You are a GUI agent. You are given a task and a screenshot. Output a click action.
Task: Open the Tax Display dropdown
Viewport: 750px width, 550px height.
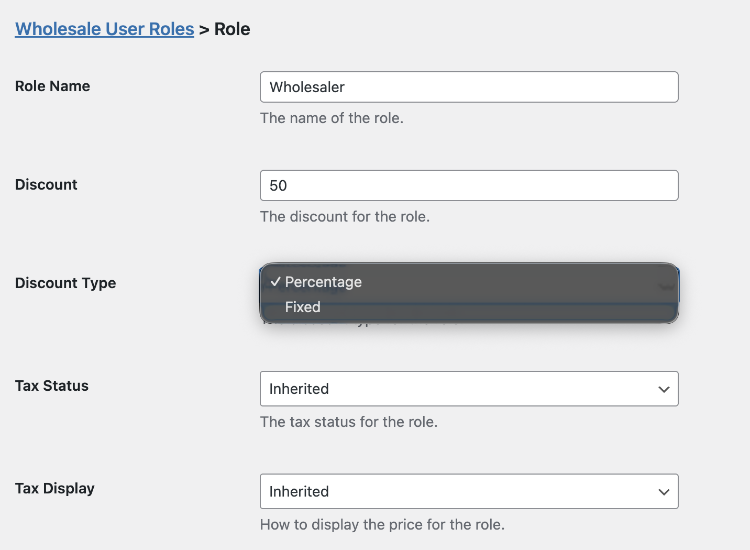[x=469, y=491]
